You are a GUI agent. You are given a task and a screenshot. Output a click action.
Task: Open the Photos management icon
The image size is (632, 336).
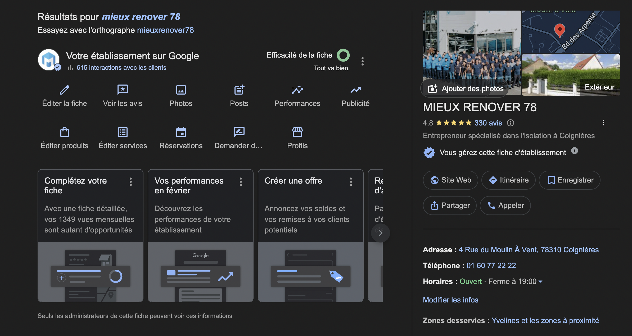(181, 90)
